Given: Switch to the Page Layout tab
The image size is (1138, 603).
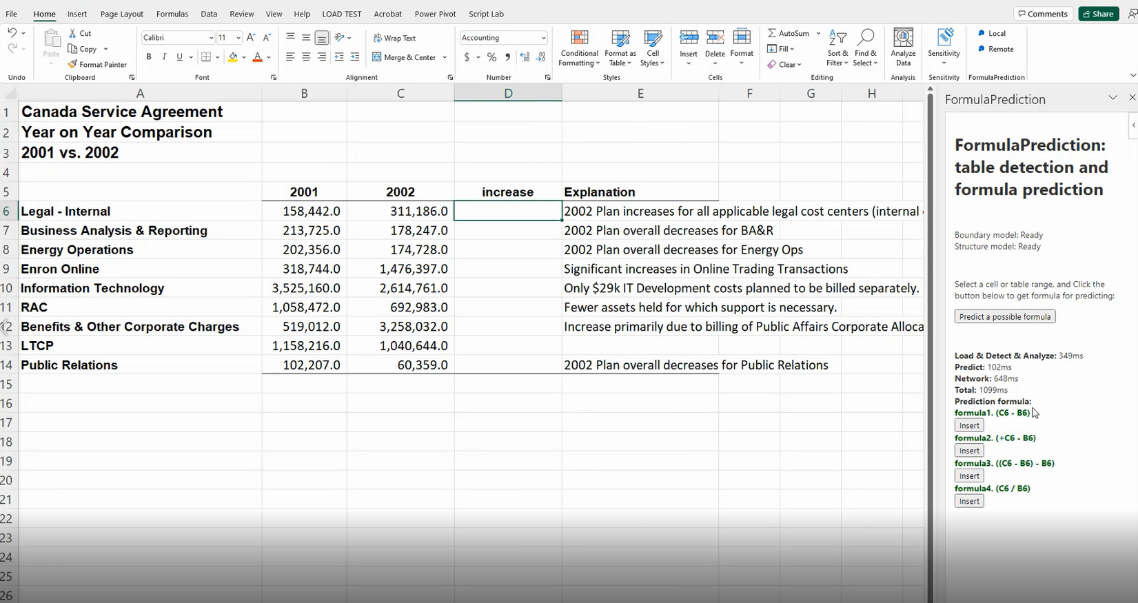Looking at the screenshot, I should pyautogui.click(x=122, y=14).
